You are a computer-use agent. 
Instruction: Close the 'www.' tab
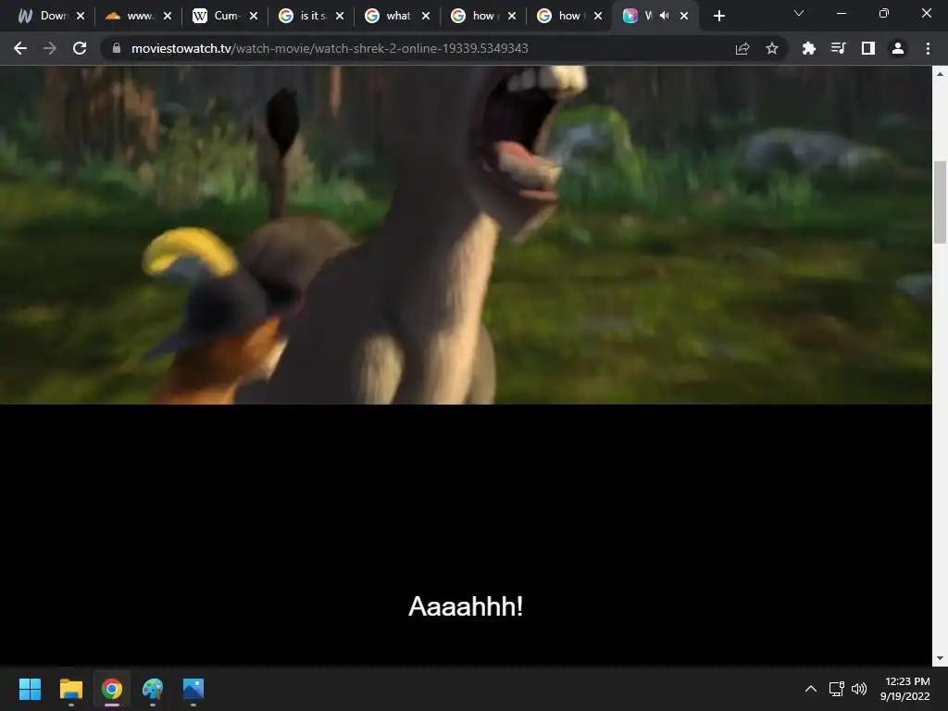[x=168, y=16]
